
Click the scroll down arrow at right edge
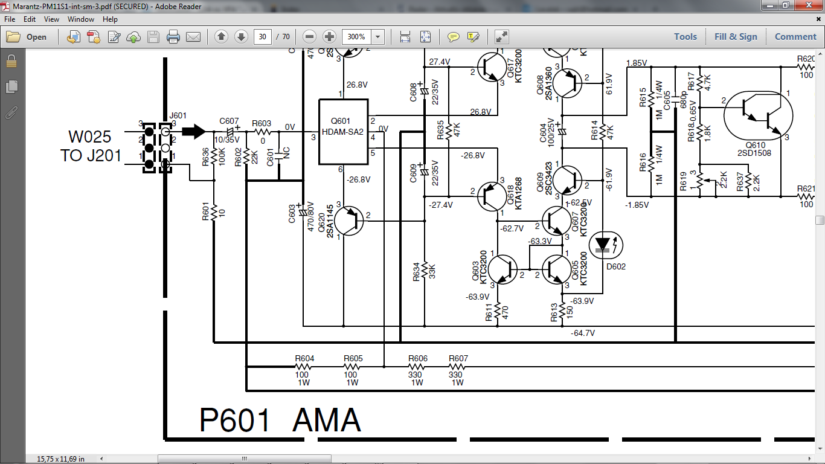(820, 449)
